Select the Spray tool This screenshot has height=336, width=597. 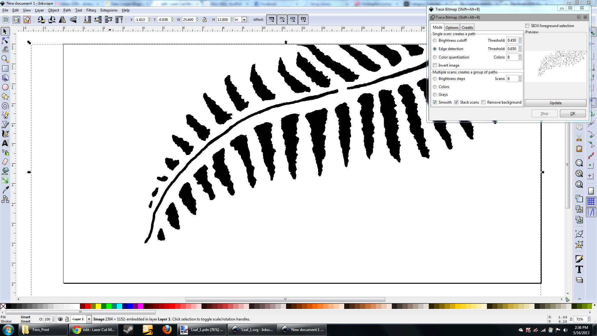[5, 152]
